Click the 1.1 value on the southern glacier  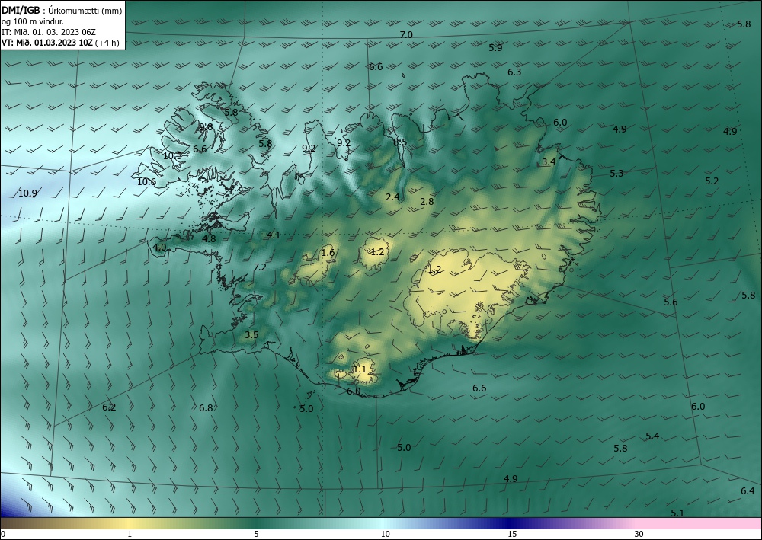tap(359, 369)
